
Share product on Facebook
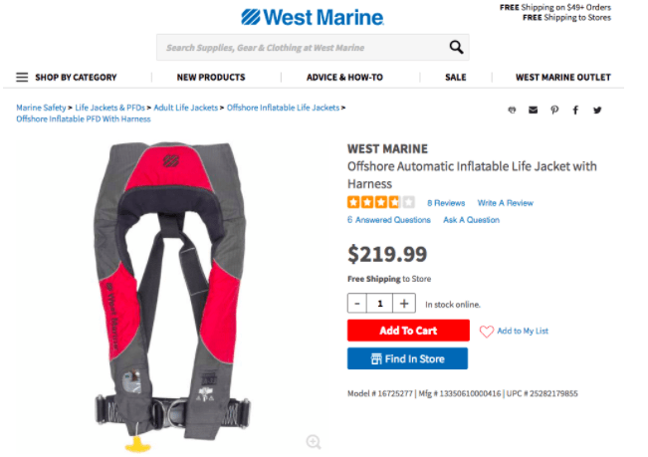click(x=575, y=110)
